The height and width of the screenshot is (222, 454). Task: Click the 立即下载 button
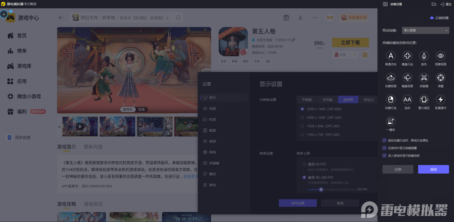[x=350, y=43]
